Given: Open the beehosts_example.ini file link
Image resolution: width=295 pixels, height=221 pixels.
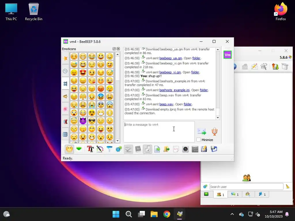Looking at the screenshot, I should tap(174, 90).
